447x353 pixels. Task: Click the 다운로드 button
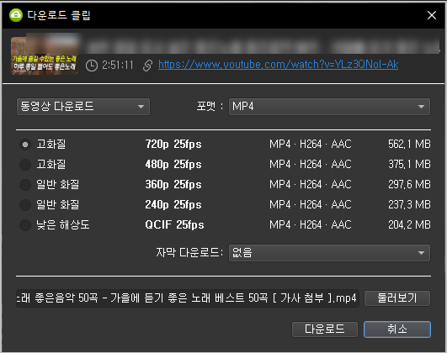point(325,329)
